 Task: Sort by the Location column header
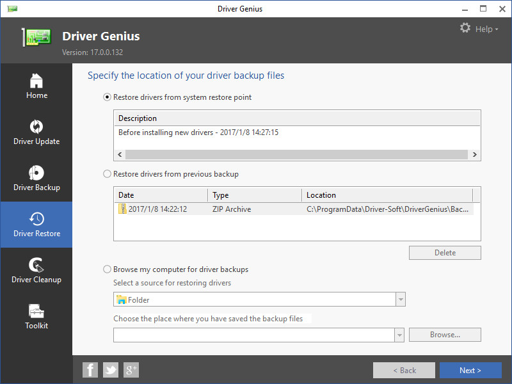pos(387,195)
